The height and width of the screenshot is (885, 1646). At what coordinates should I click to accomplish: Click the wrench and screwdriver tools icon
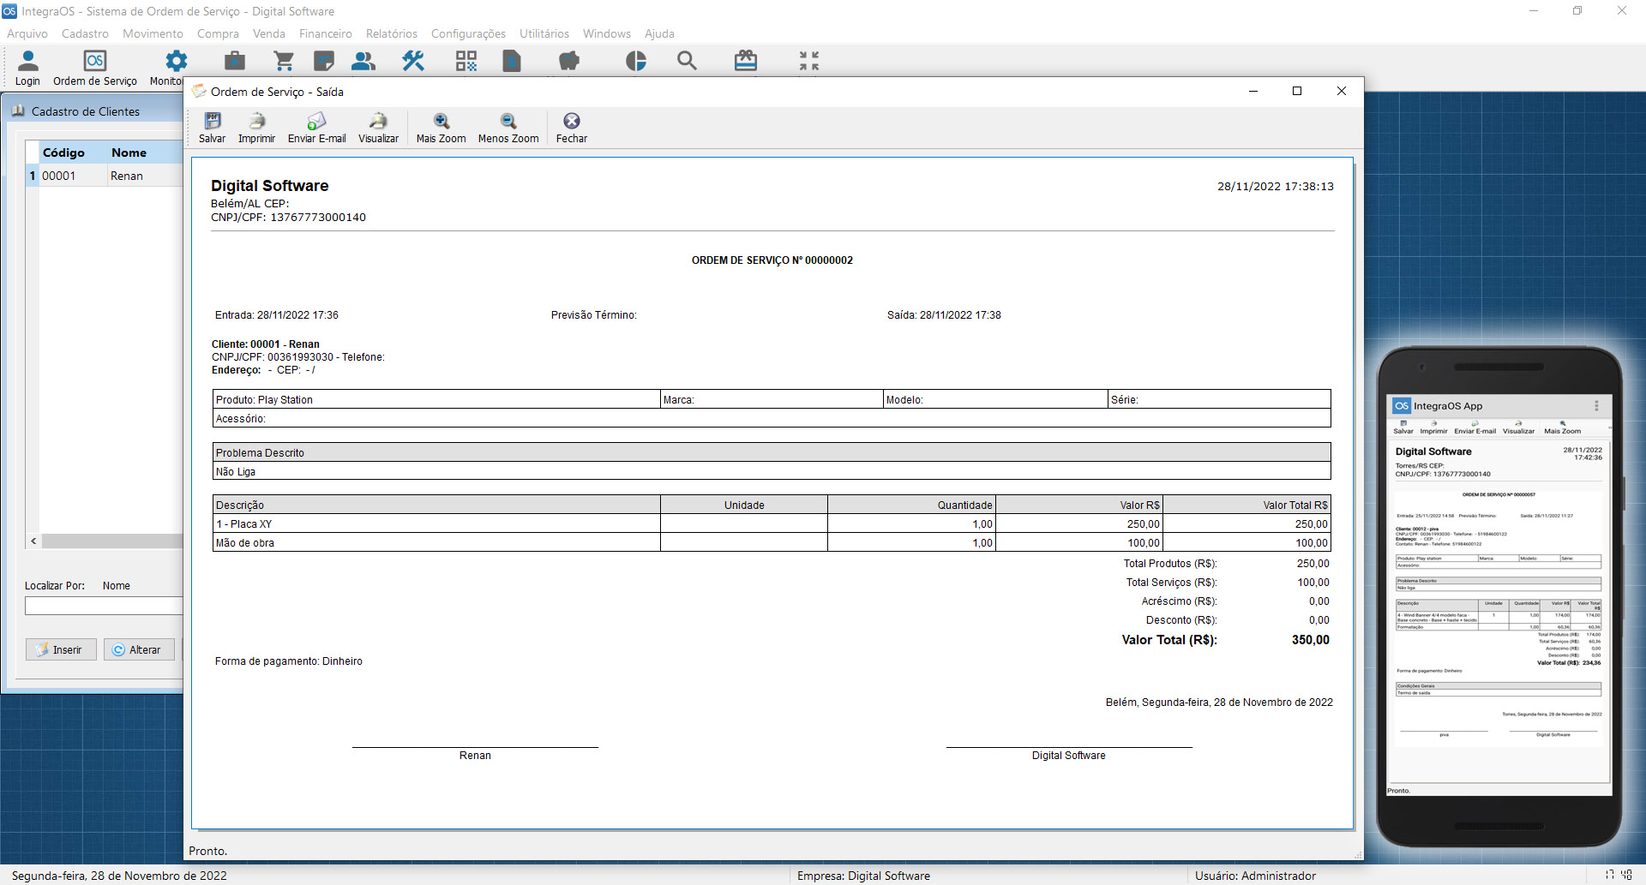coord(413,61)
